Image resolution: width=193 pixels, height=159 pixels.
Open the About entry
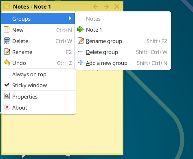point(39,107)
